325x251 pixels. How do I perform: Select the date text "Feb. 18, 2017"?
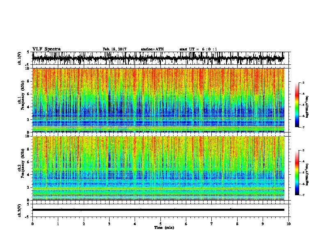[x=114, y=49]
